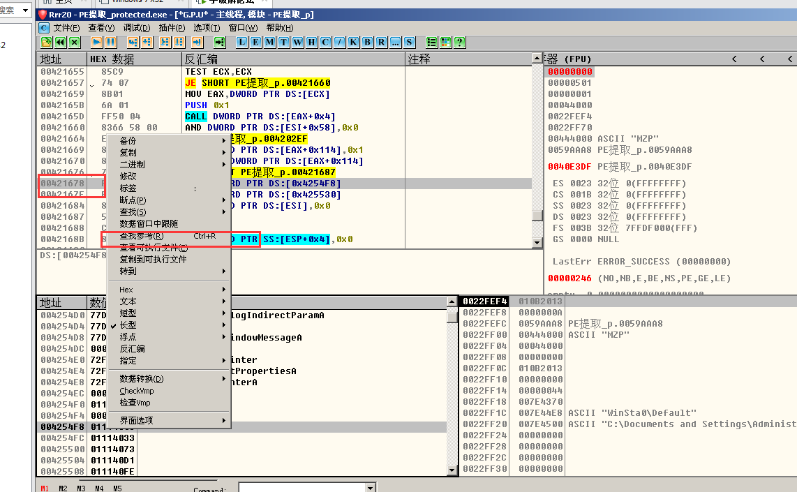Open Threads window with T icon

(283, 42)
